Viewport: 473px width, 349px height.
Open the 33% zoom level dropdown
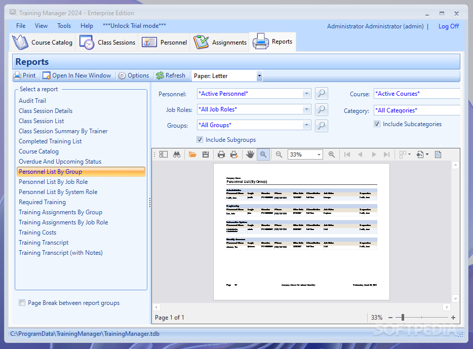point(319,154)
